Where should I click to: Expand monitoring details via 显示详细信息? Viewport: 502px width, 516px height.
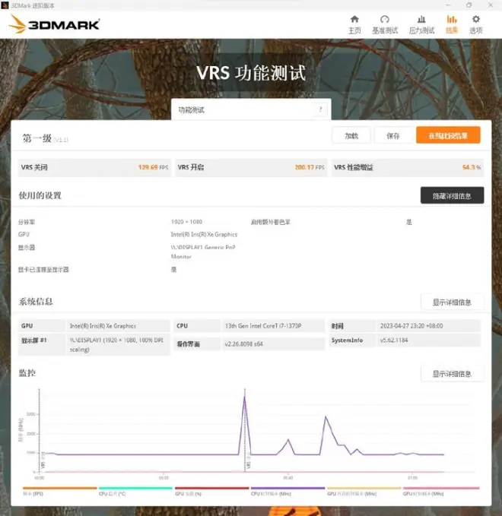[x=452, y=374]
